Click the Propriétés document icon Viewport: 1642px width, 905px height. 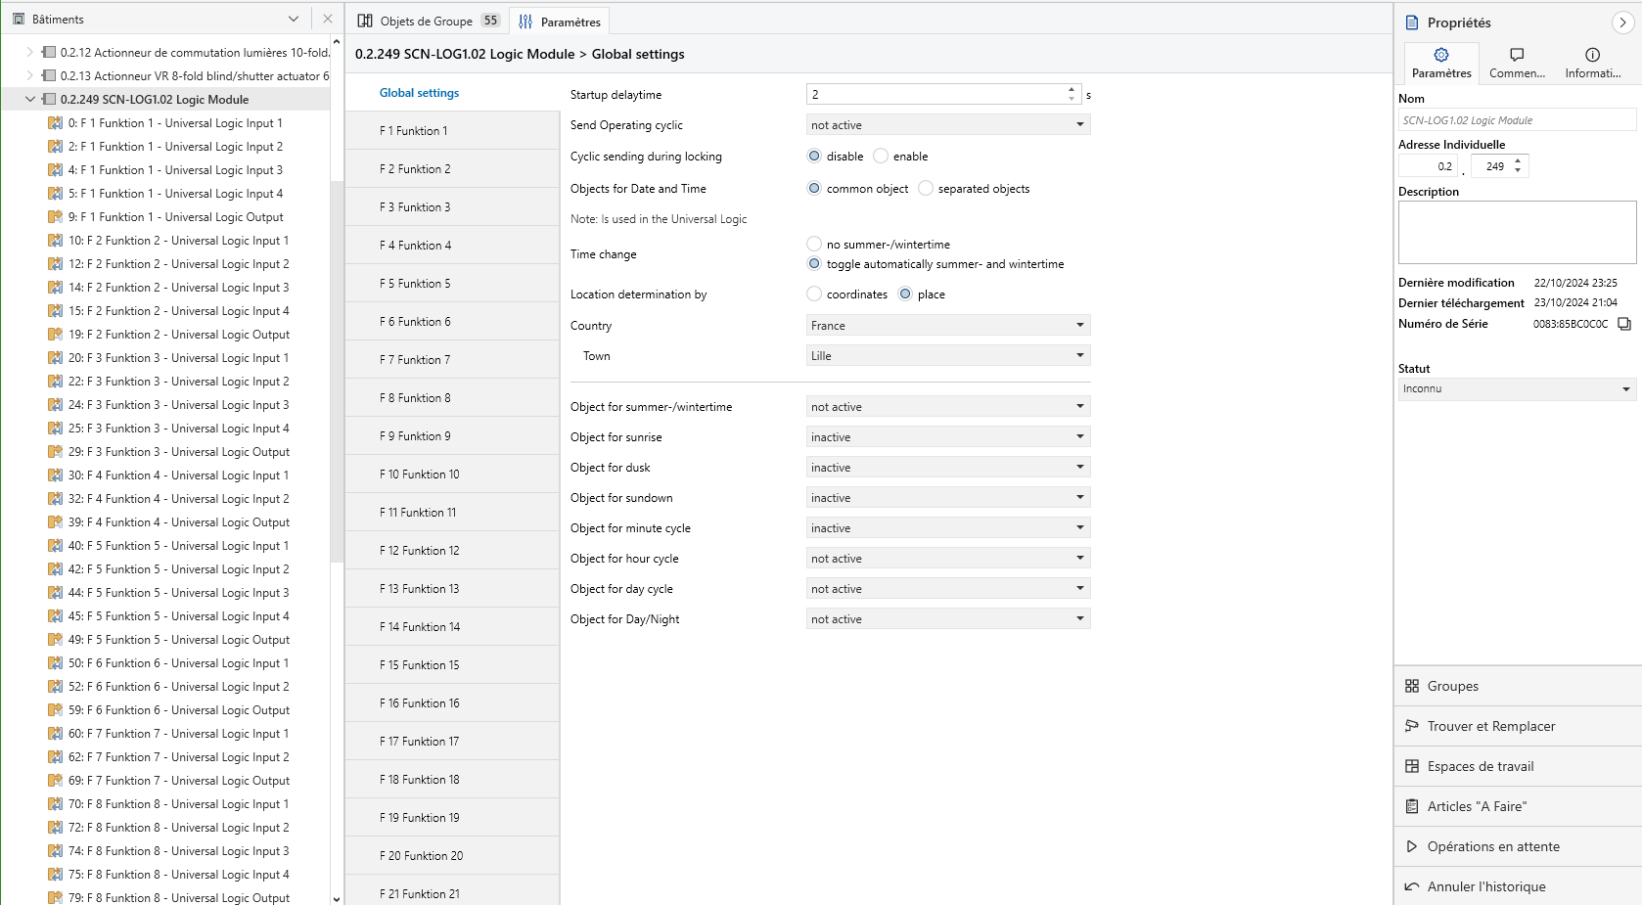[x=1412, y=23]
